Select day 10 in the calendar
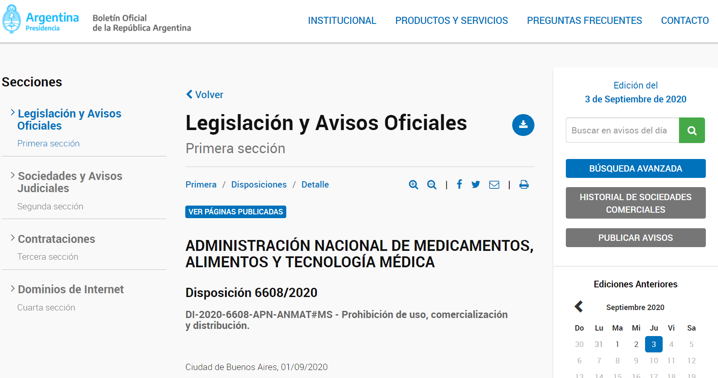 (x=653, y=360)
